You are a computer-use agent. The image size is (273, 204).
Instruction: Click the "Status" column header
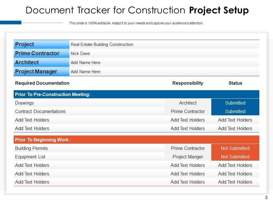(235, 83)
